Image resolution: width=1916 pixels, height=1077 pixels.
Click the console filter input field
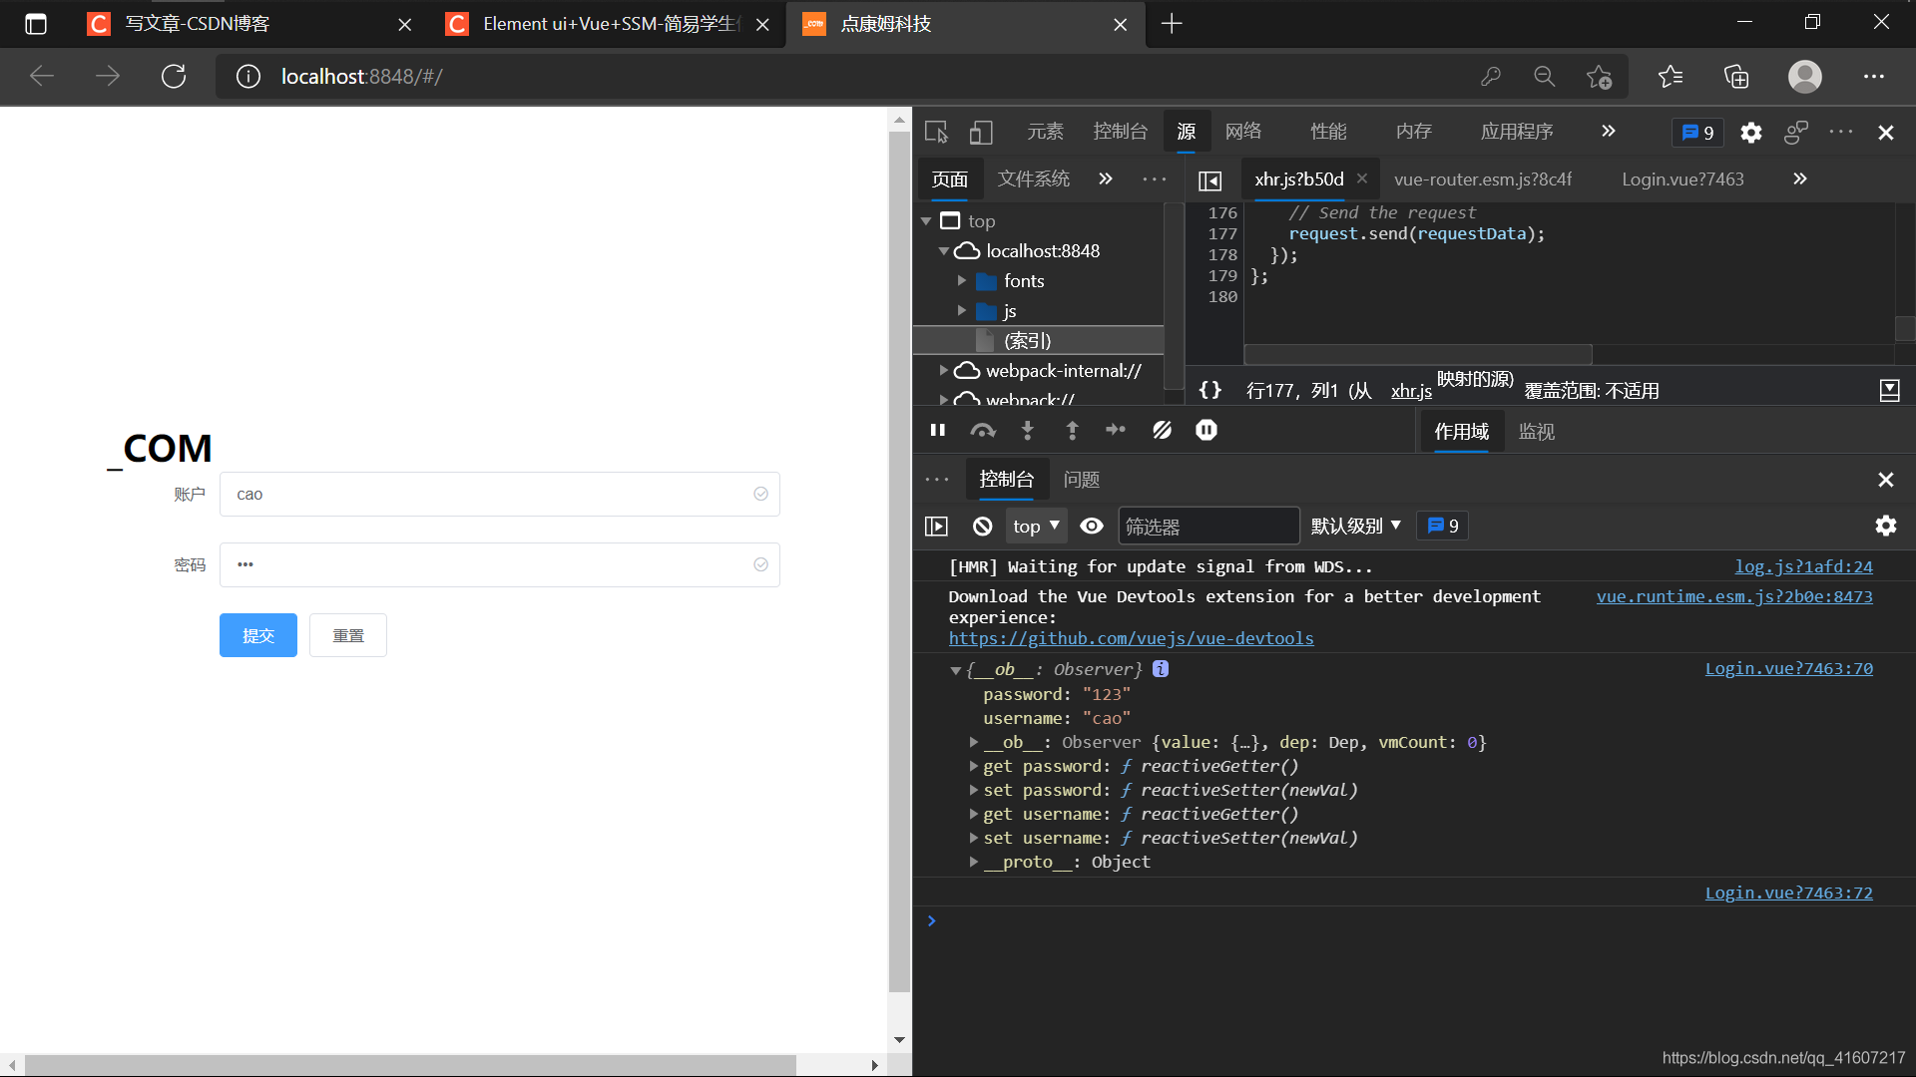coord(1208,526)
